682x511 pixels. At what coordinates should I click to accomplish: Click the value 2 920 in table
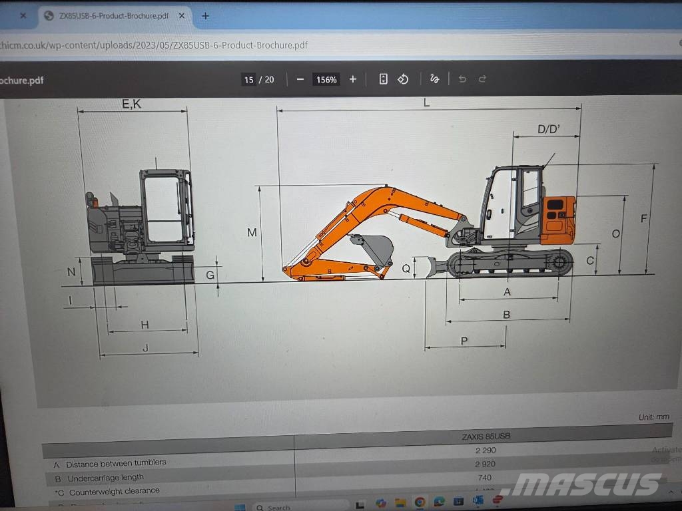pos(485,464)
